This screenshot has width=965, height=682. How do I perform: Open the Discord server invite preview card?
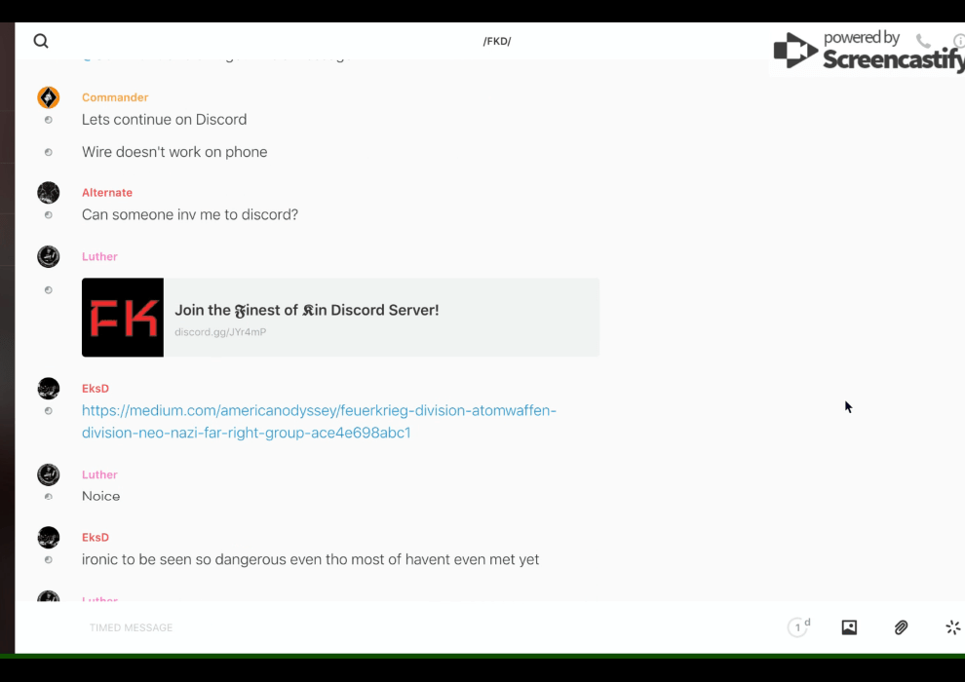tap(380, 318)
